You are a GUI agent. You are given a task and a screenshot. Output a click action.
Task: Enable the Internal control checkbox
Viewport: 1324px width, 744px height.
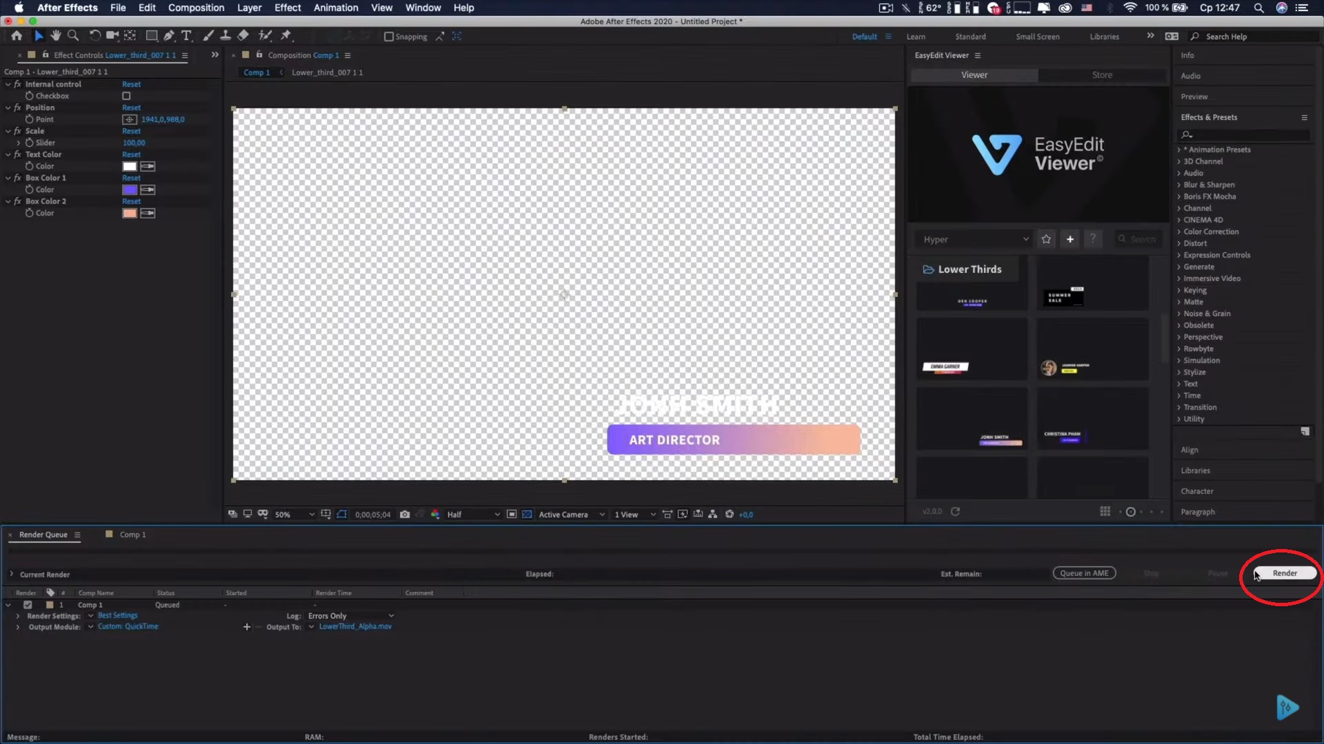click(x=126, y=95)
